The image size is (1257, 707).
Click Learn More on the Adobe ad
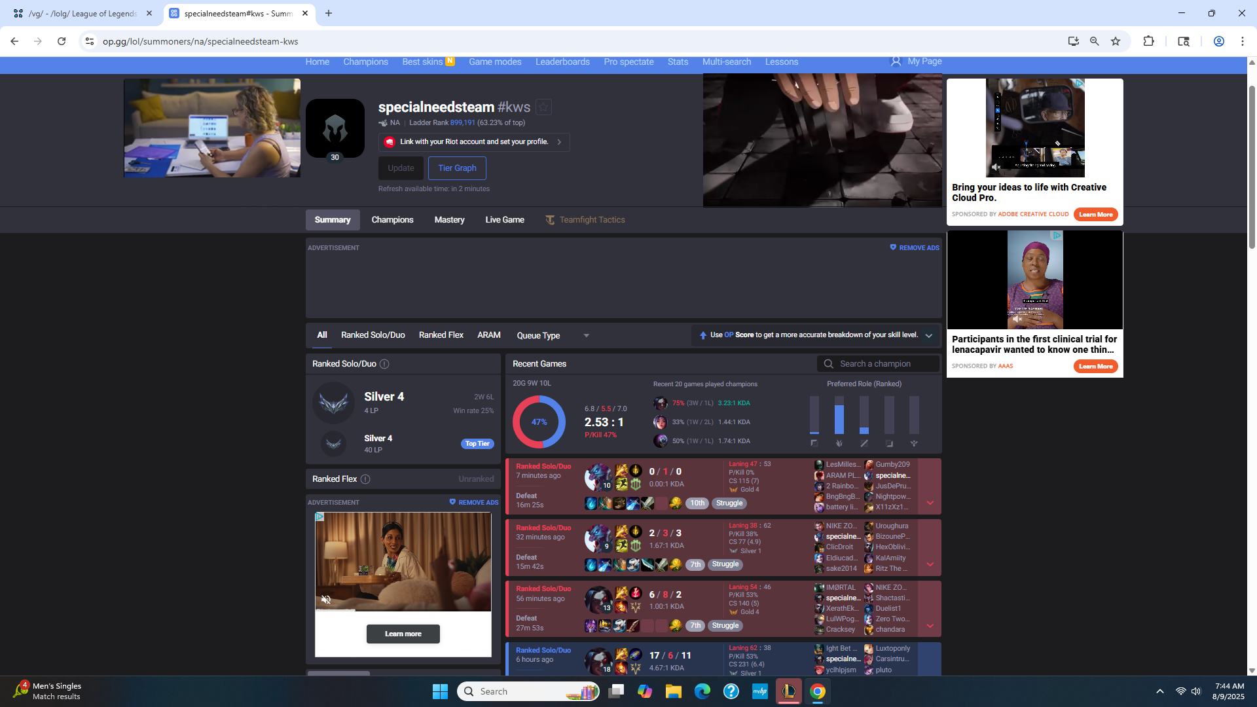[x=1096, y=215]
